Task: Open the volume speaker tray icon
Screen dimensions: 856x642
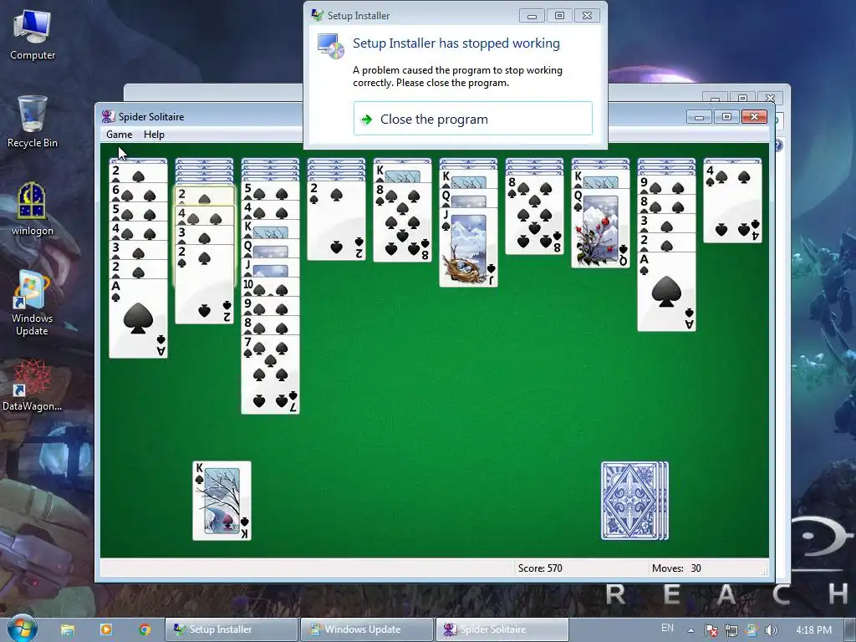Action: [772, 630]
